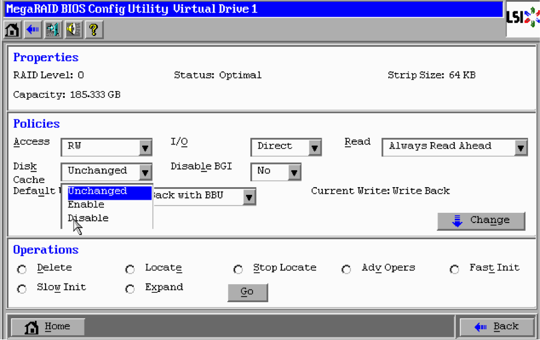
Task: Select the Delete operation radio button
Action: (x=22, y=269)
